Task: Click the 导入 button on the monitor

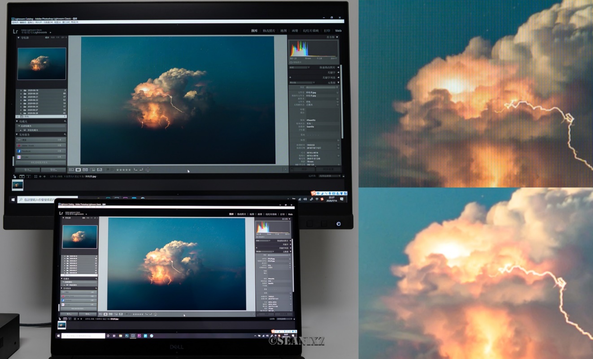Action: (x=27, y=170)
